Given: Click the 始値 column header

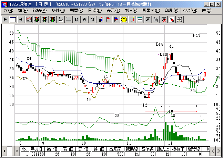Looking at the screenshot, I should pyautogui.click(x=52, y=149).
